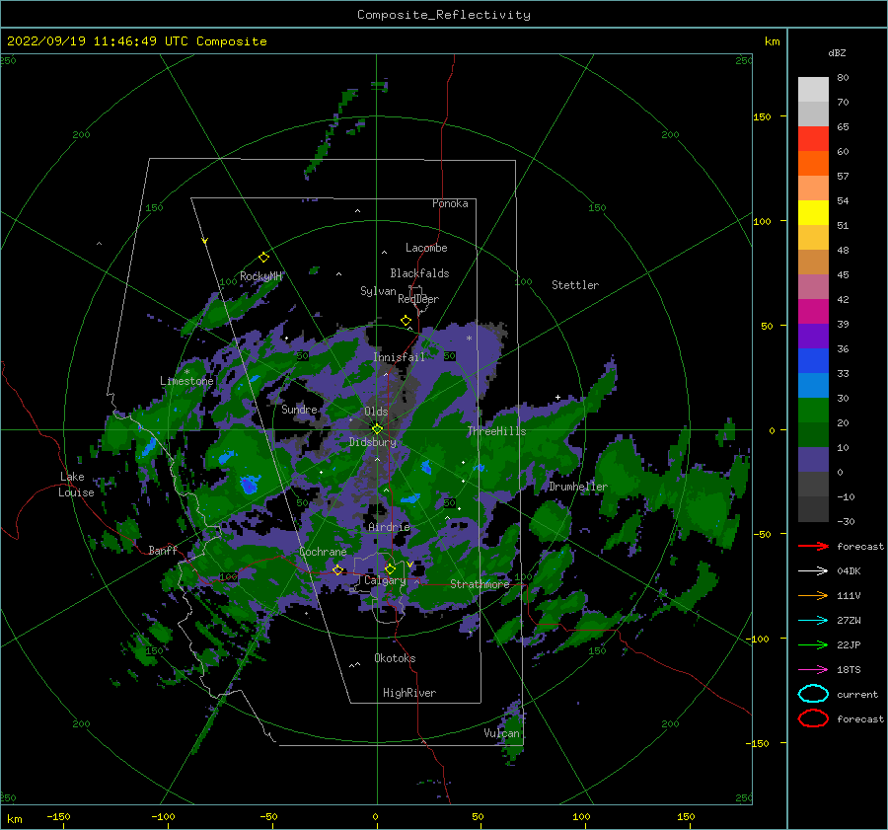Click the cyan 27ZW arrow legend icon
The height and width of the screenshot is (830, 888).
tap(813, 621)
